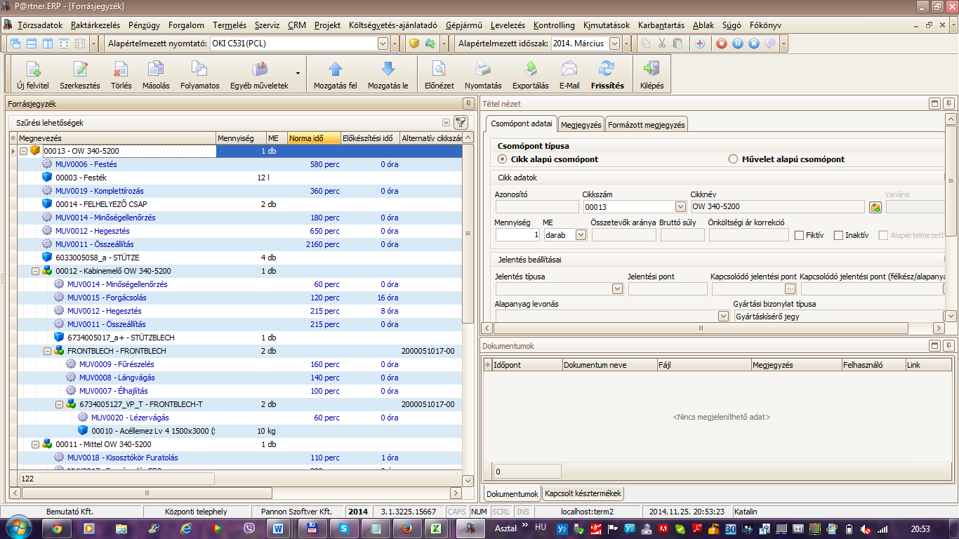This screenshot has width=959, height=539.
Task: Click the green puzzle piece toolbar icon
Action: click(430, 44)
